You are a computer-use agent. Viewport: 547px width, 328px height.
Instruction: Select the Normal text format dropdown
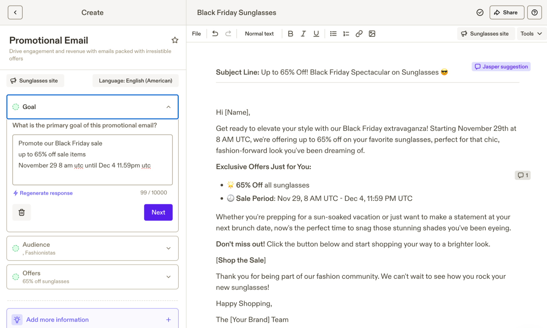(x=259, y=33)
